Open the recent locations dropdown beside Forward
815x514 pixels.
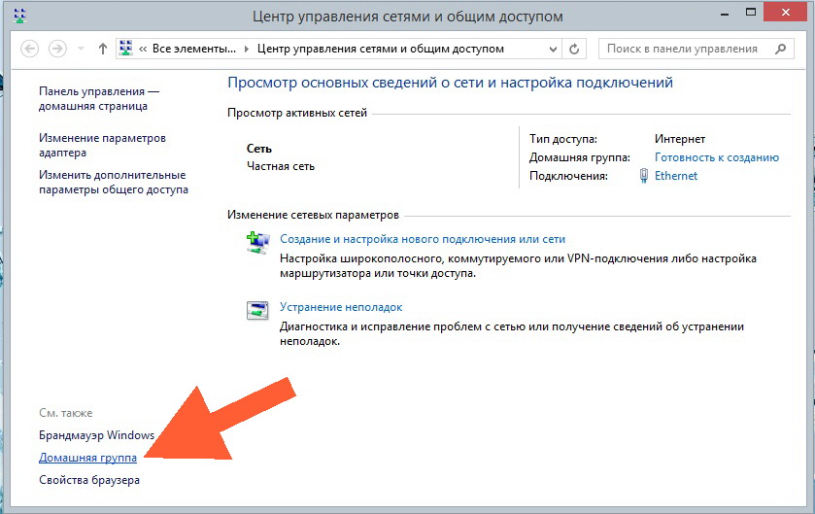81,49
